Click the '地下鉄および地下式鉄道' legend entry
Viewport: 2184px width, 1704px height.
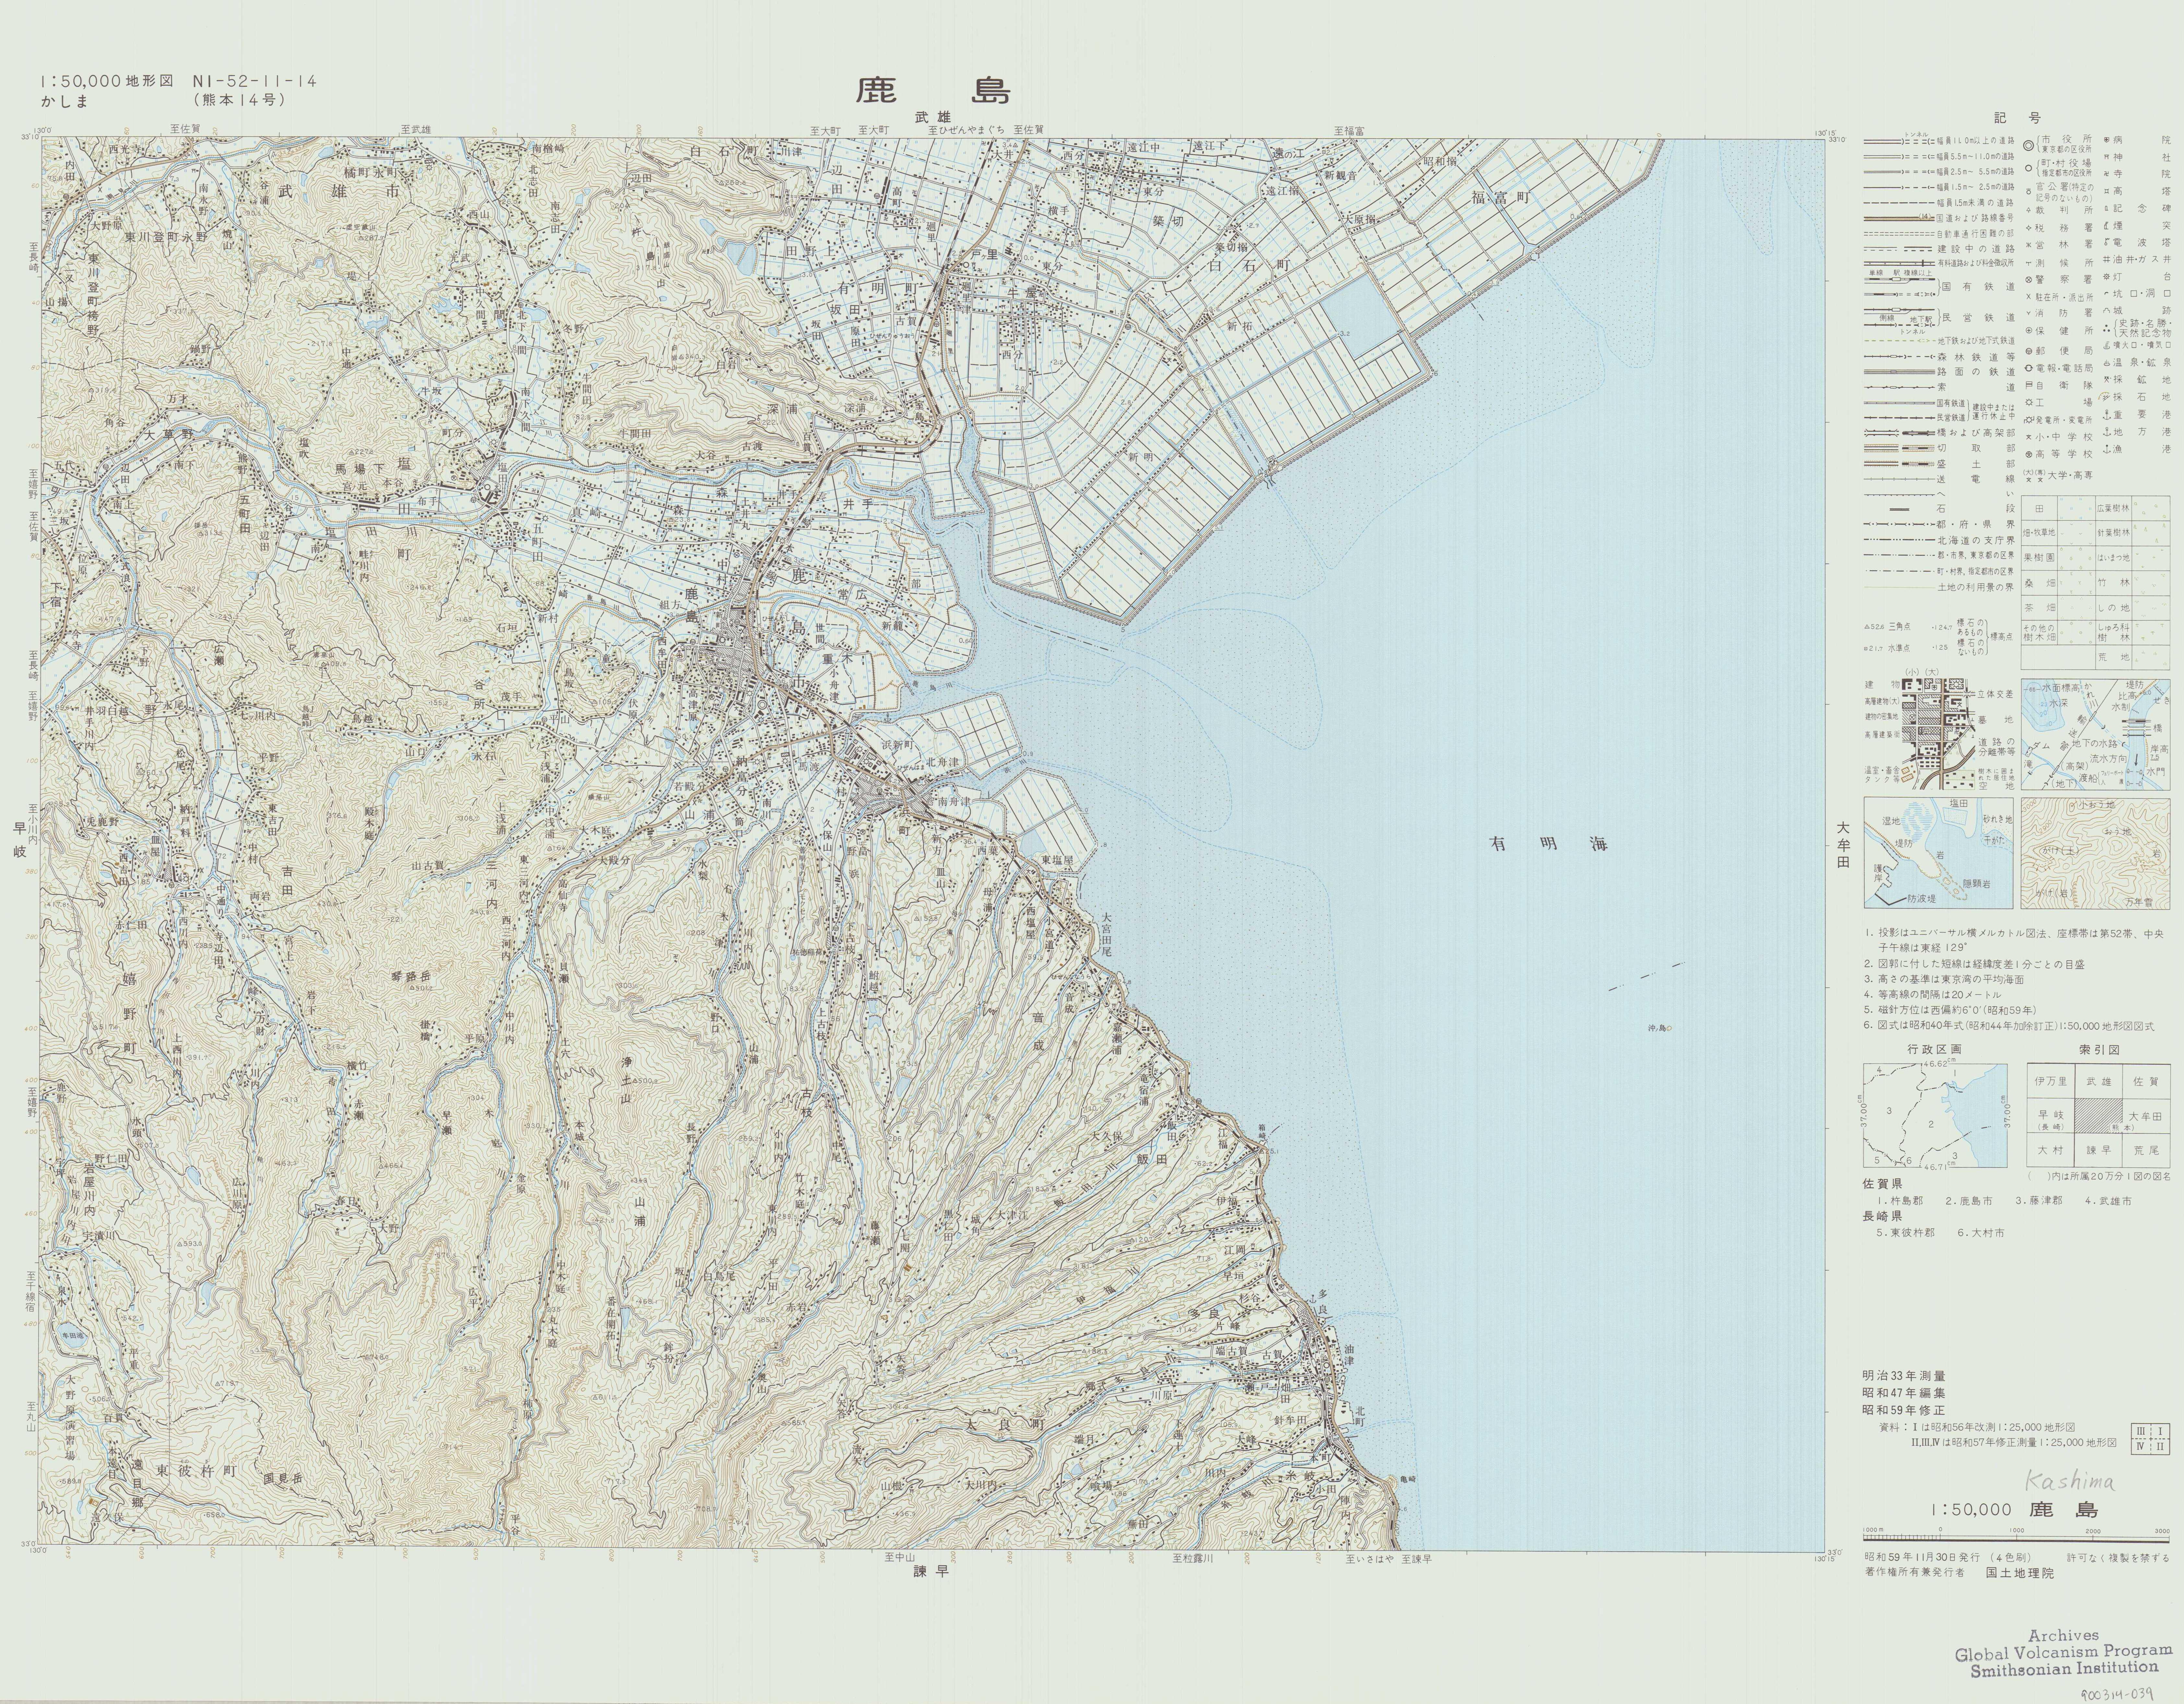pyautogui.click(x=1976, y=341)
